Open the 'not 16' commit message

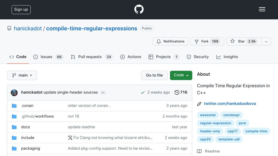(x=73, y=116)
